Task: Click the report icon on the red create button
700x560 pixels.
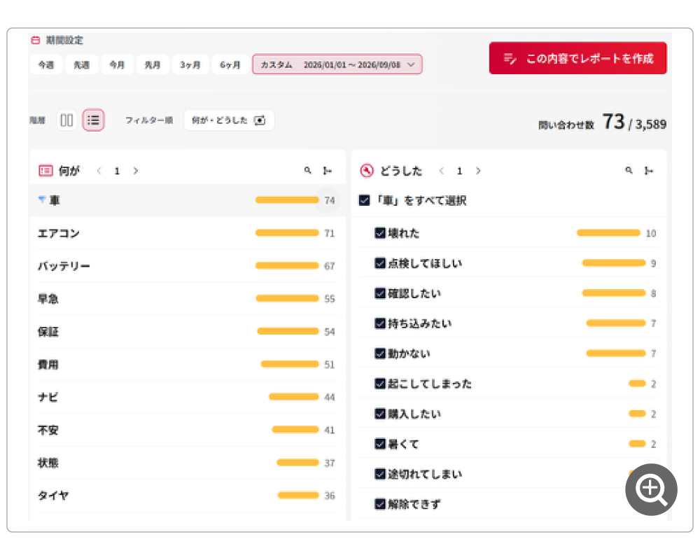Action: click(510, 59)
